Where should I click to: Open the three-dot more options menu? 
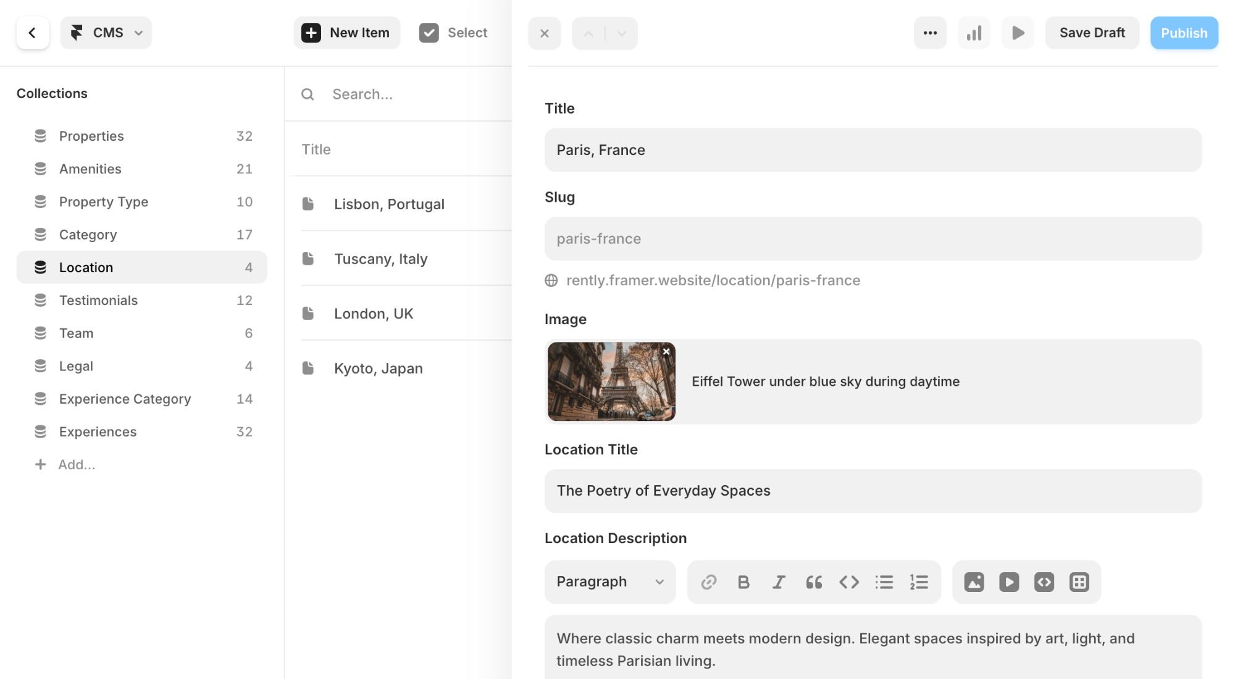[x=930, y=33]
